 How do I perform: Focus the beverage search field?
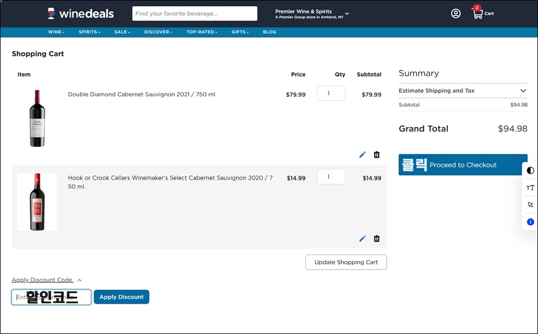click(194, 13)
